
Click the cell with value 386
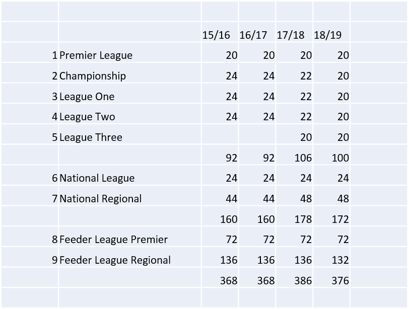pyautogui.click(x=294, y=277)
